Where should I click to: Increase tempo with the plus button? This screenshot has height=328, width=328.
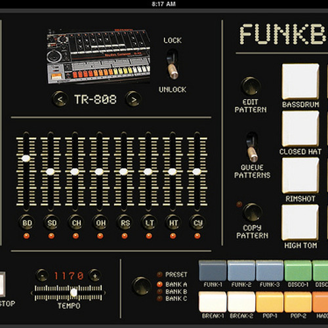pos(95,276)
